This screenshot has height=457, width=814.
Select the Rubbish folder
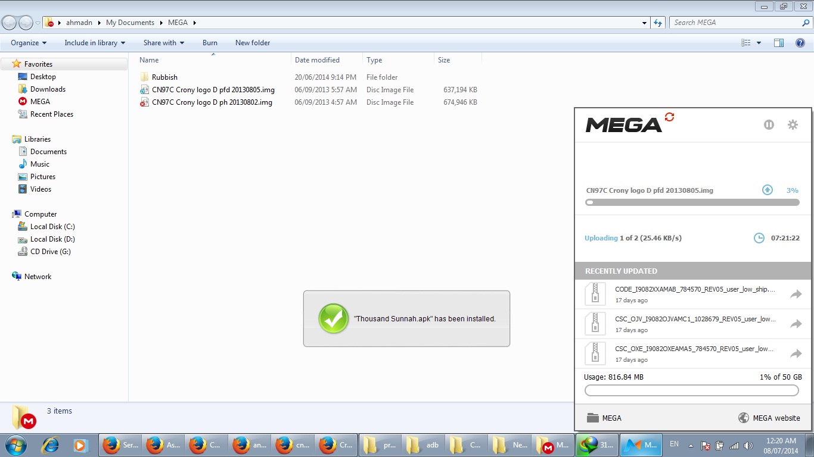[164, 77]
